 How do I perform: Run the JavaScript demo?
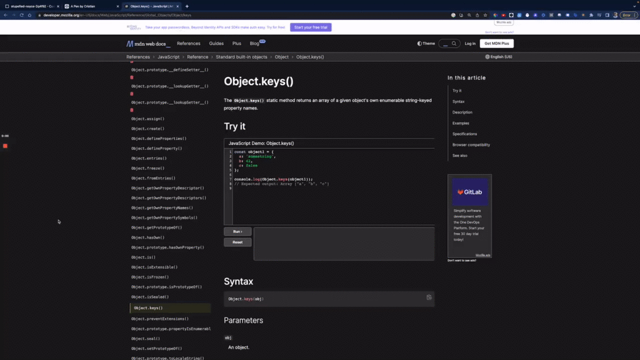(237, 231)
